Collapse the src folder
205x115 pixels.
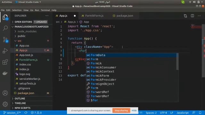(31, 41)
